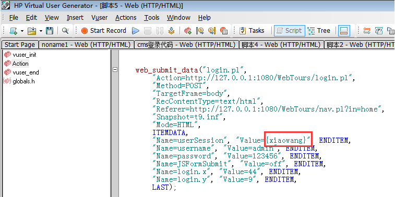Click the Create Action bricks icon
The width and height of the screenshot is (395, 197).
187,31
